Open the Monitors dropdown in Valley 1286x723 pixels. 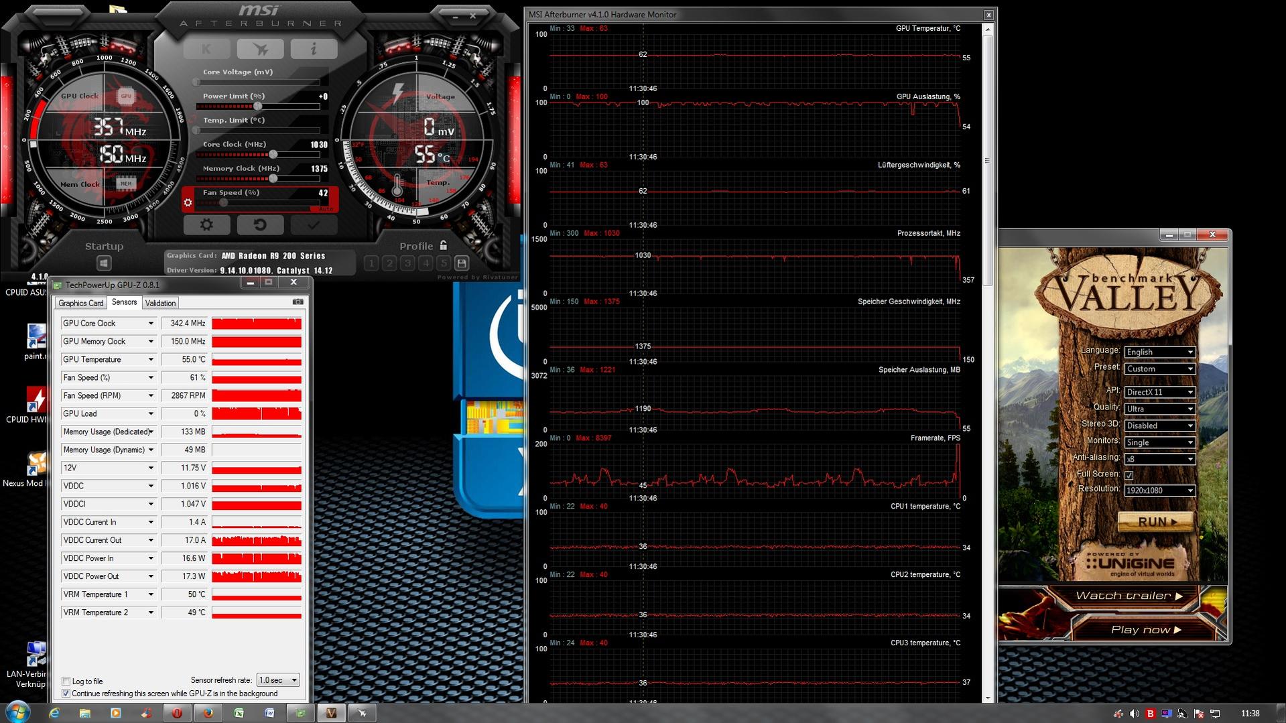click(1159, 442)
